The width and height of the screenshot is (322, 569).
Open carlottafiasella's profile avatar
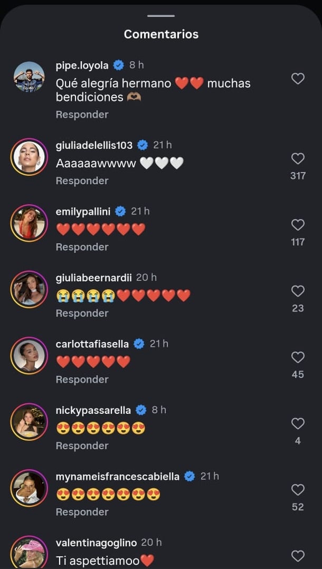point(29,355)
